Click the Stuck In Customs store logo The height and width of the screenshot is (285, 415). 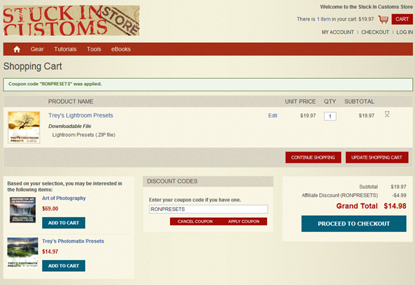coord(71,20)
